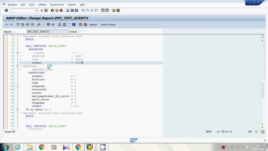Click the Where-Used List icon
The image size is (268, 151).
coord(53,25)
